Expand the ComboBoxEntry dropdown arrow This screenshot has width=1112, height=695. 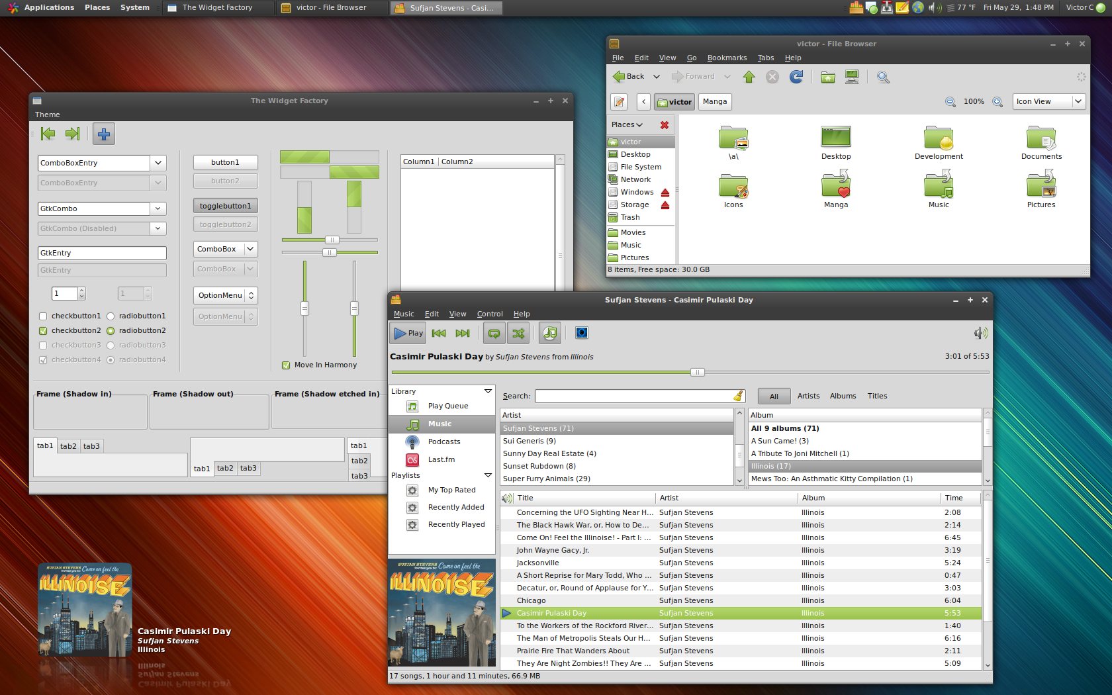click(x=158, y=163)
